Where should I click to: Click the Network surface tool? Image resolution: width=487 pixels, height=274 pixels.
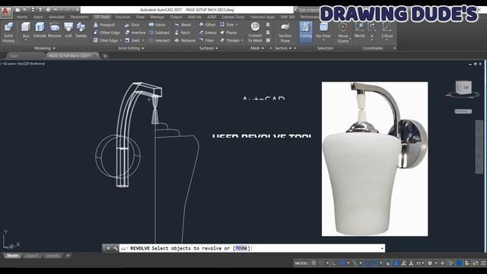[x=185, y=40]
